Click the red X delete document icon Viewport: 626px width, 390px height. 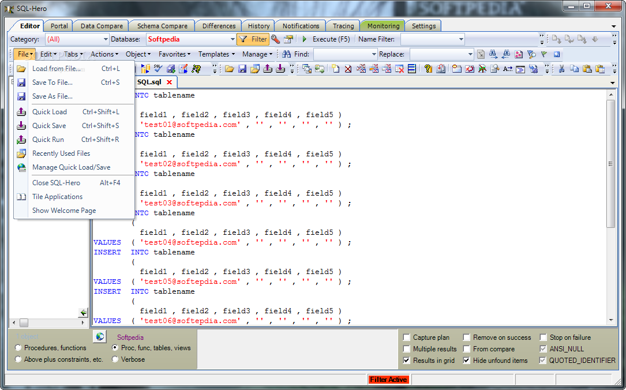(x=348, y=69)
